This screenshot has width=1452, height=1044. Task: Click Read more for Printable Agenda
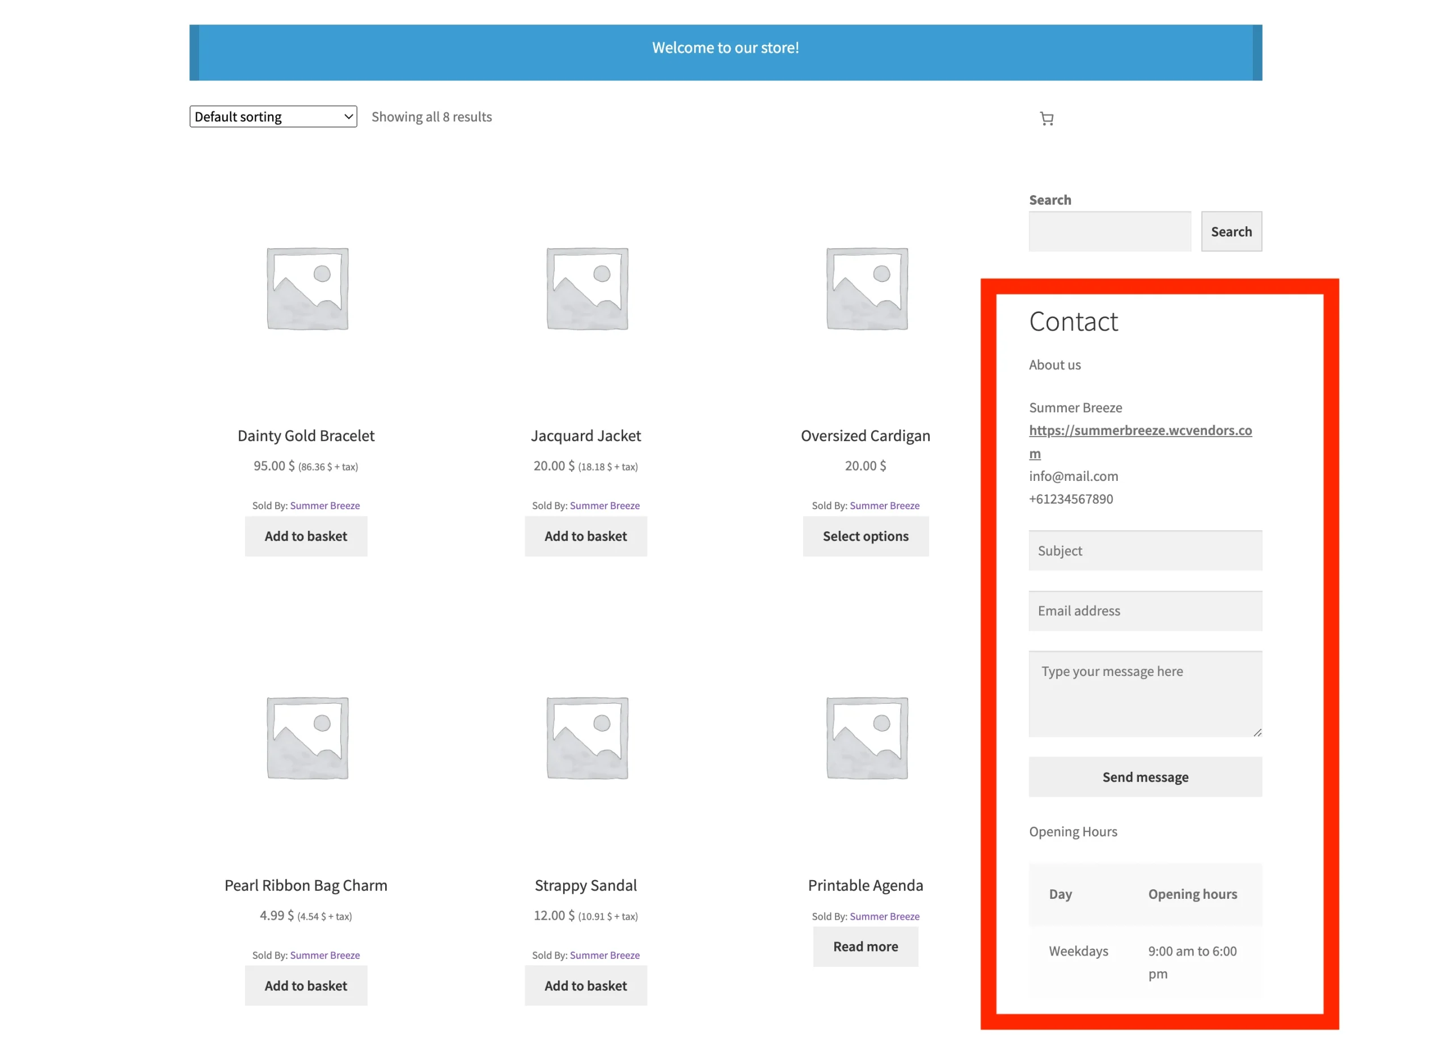pyautogui.click(x=865, y=946)
